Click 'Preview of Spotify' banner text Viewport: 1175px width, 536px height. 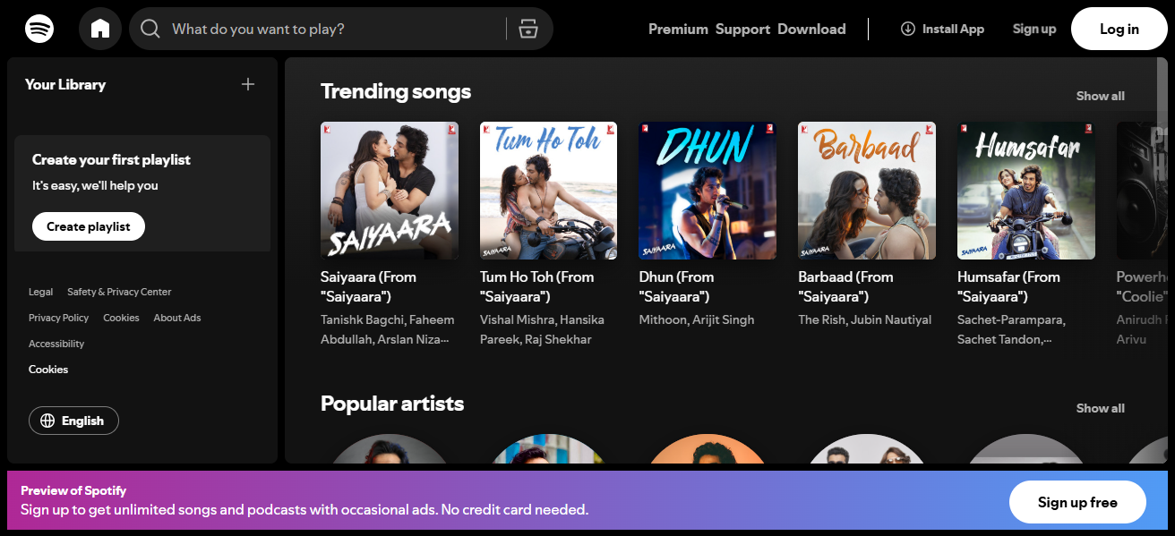click(73, 490)
